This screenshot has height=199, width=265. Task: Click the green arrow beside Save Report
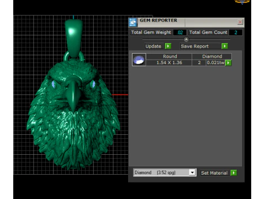pos(225,46)
